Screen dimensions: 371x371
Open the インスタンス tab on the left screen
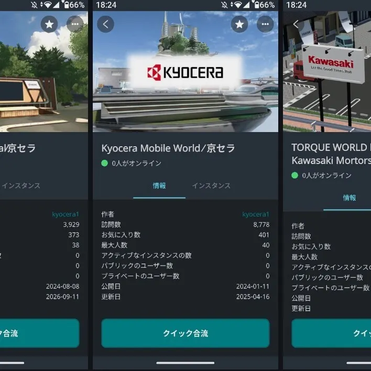click(x=21, y=185)
